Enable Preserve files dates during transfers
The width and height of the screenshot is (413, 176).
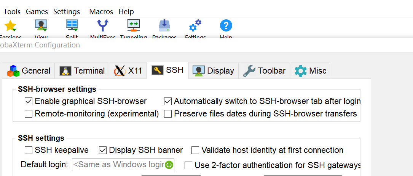tap(168, 114)
